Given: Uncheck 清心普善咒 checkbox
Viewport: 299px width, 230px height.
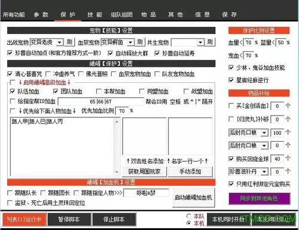Looking at the screenshot, I should [10, 74].
